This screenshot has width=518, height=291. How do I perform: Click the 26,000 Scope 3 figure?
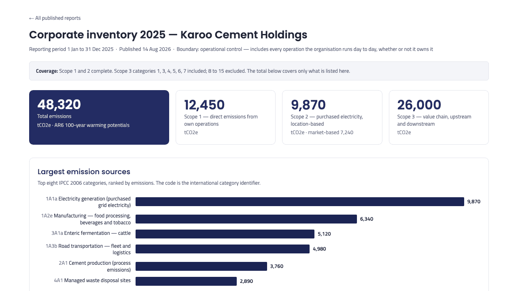pos(419,105)
